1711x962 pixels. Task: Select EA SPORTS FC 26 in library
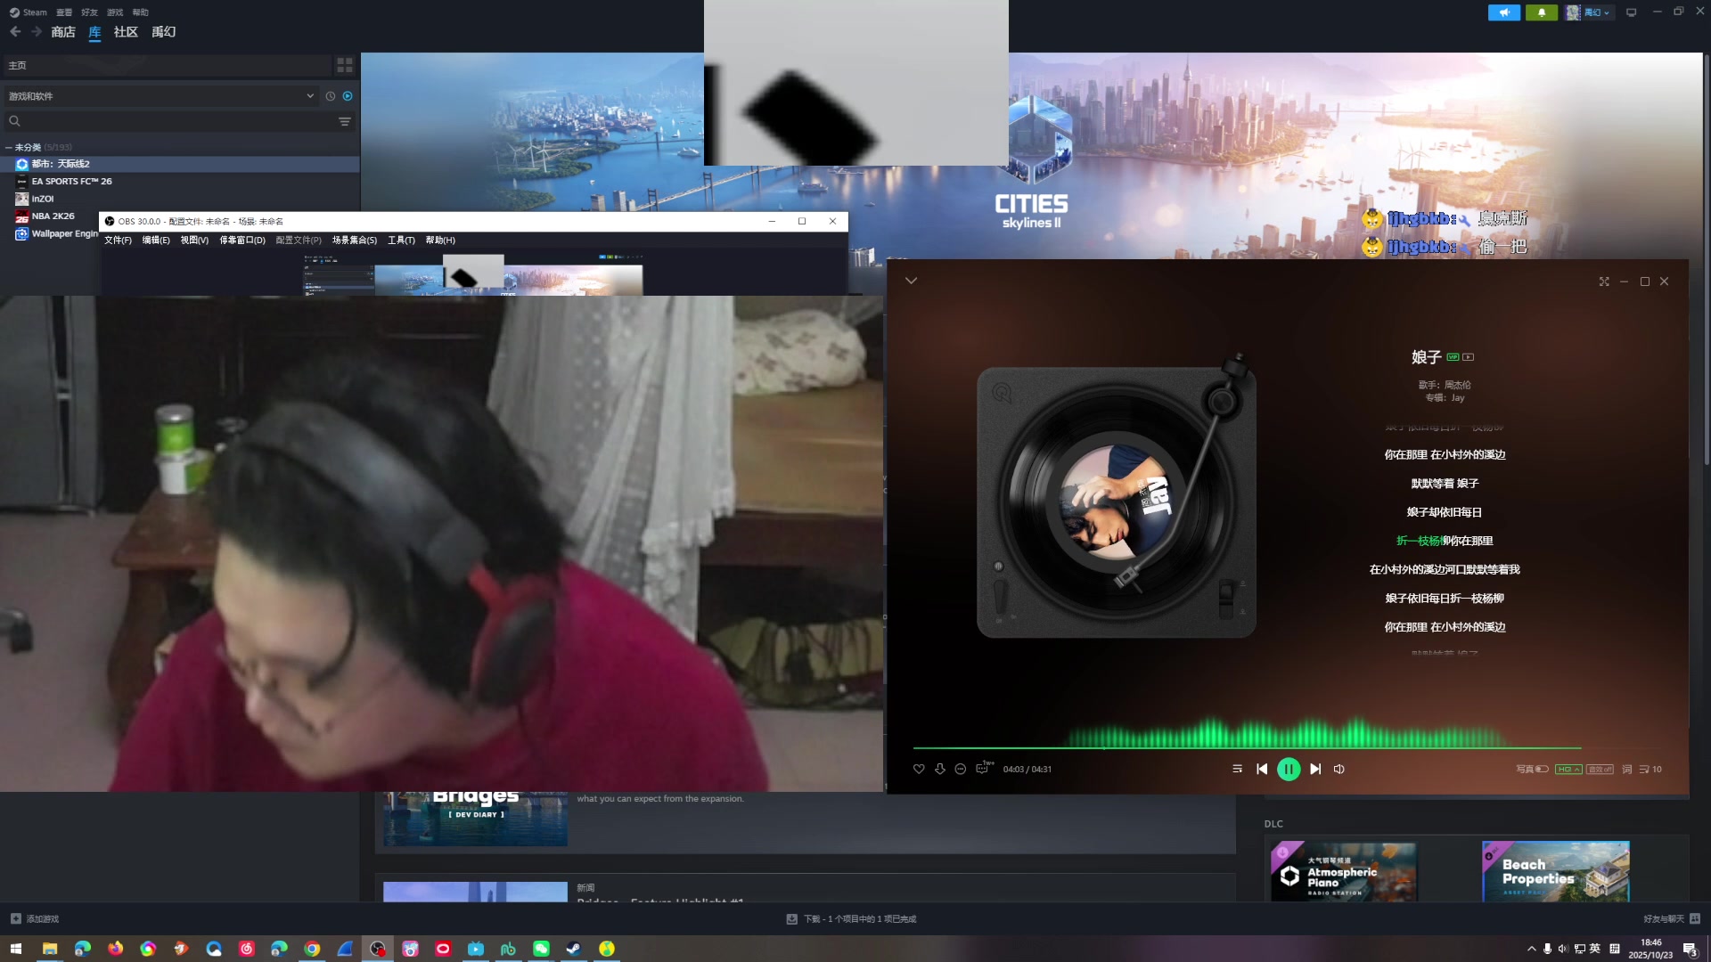(x=71, y=181)
